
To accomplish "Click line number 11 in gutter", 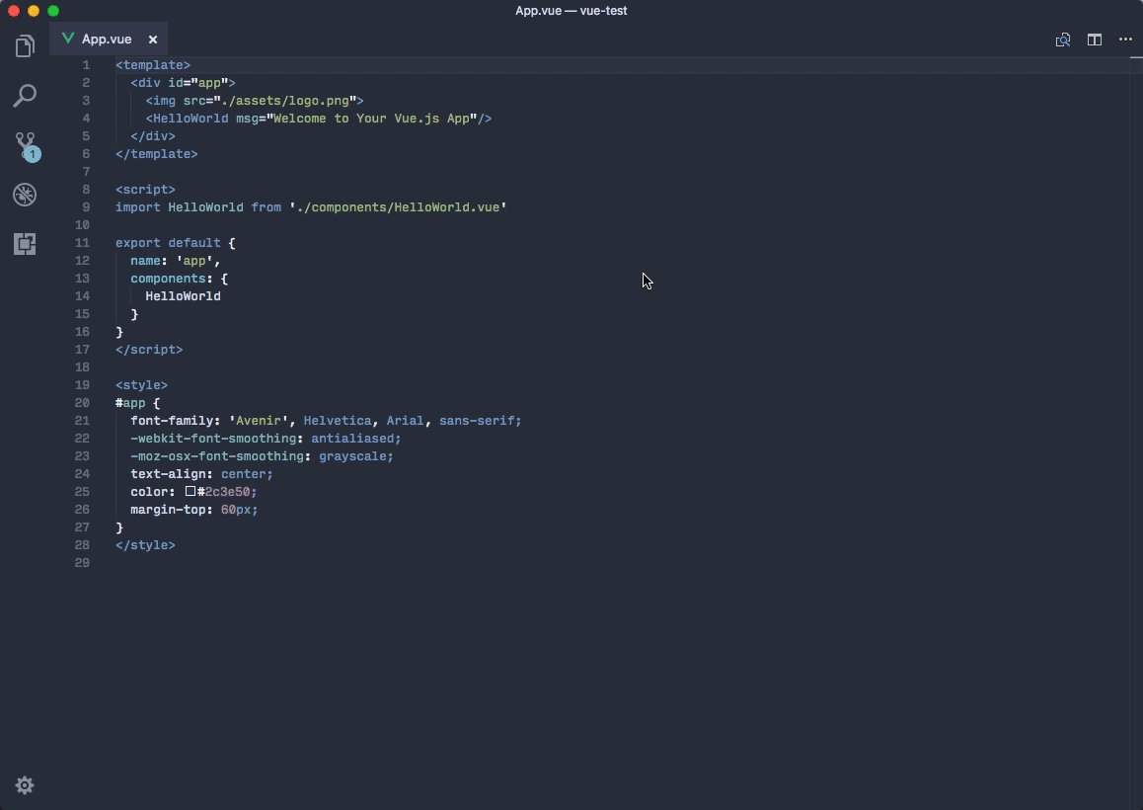I will point(82,243).
